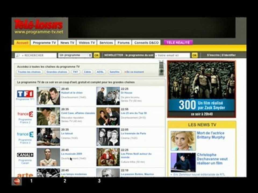Open the Christophe Dechavanne news link
The image size is (258, 193).
(x=212, y=159)
